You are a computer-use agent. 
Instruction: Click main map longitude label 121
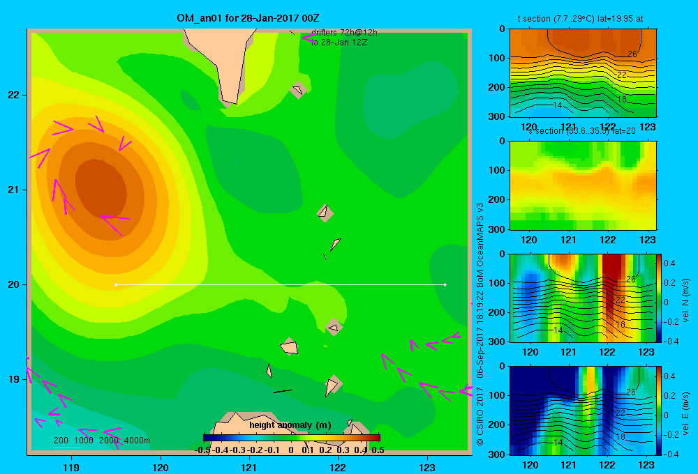tap(249, 467)
